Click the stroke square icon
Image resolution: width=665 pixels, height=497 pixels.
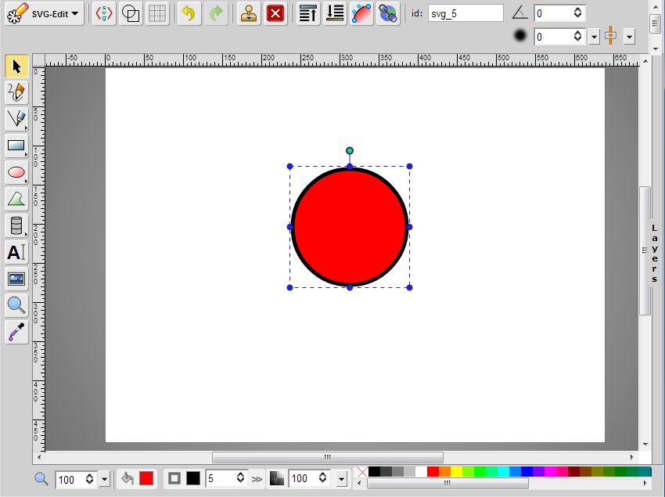coord(174,479)
